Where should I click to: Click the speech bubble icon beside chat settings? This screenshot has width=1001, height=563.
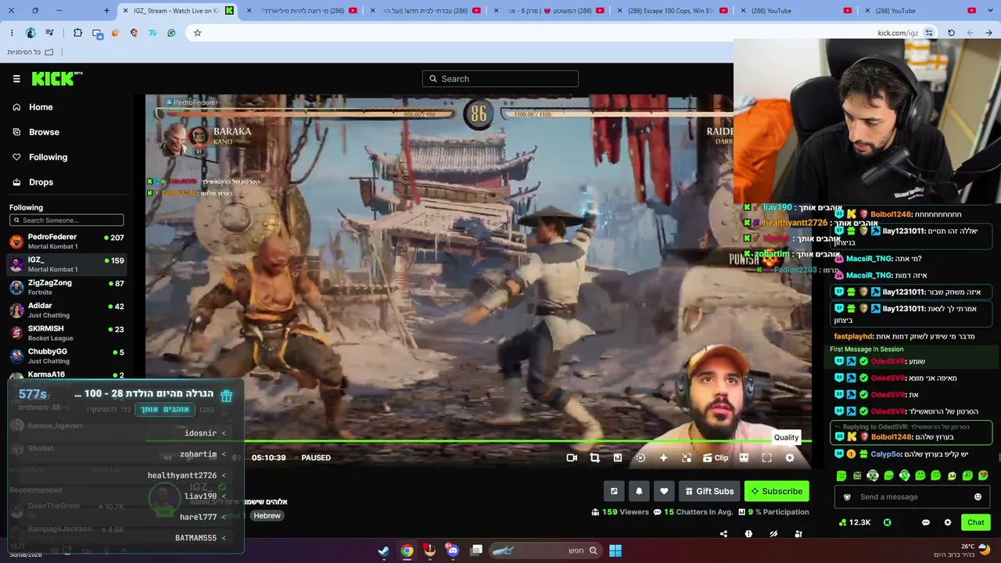tap(926, 522)
